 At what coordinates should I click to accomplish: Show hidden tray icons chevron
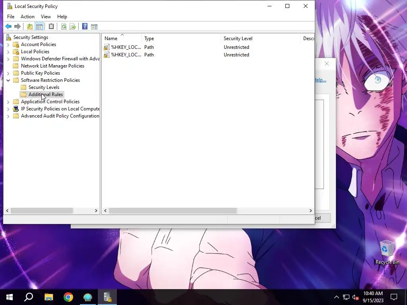pyautogui.click(x=336, y=297)
